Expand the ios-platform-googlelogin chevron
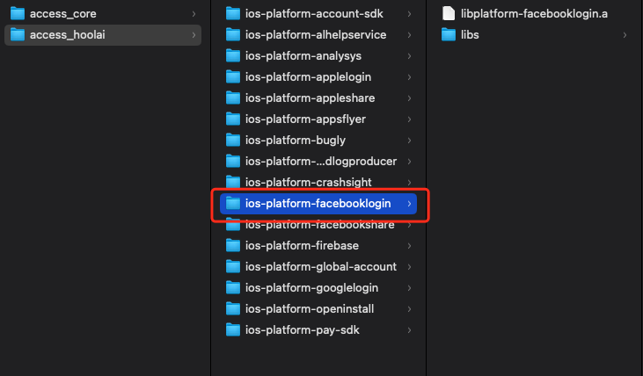 click(409, 288)
